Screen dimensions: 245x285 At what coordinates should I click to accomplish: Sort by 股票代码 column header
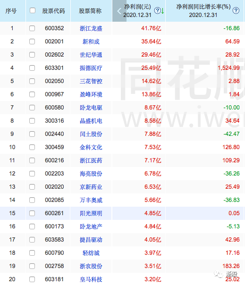click(53, 11)
